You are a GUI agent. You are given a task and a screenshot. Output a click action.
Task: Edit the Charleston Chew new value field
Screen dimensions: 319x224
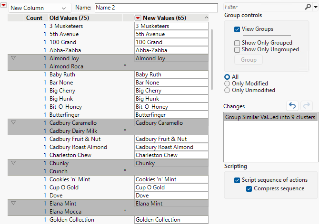171,155
